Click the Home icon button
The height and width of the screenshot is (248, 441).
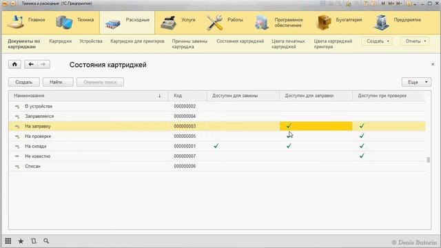[x=14, y=64]
